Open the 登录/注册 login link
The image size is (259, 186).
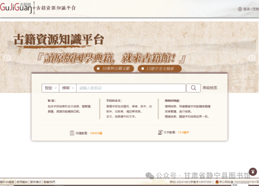(251, 9)
